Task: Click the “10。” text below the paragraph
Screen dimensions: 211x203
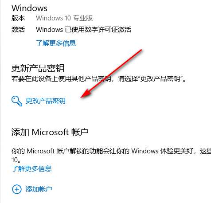Action: (x=16, y=160)
